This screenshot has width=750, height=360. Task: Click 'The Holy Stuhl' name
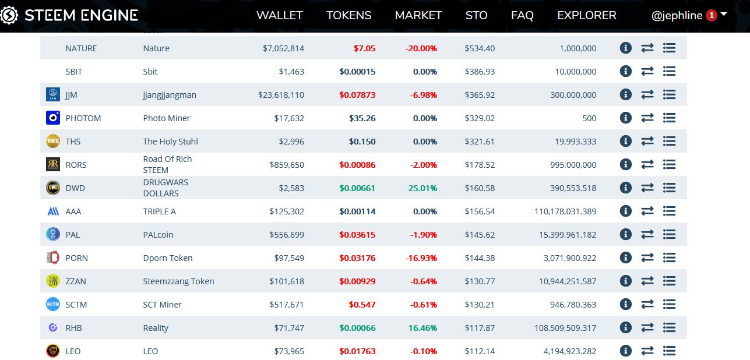pyautogui.click(x=170, y=142)
